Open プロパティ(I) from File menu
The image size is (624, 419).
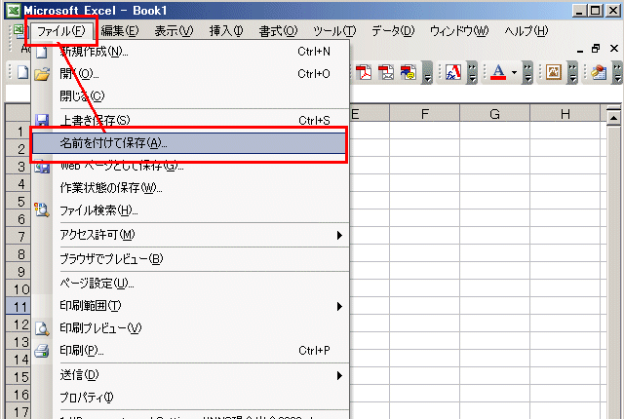[191, 398]
